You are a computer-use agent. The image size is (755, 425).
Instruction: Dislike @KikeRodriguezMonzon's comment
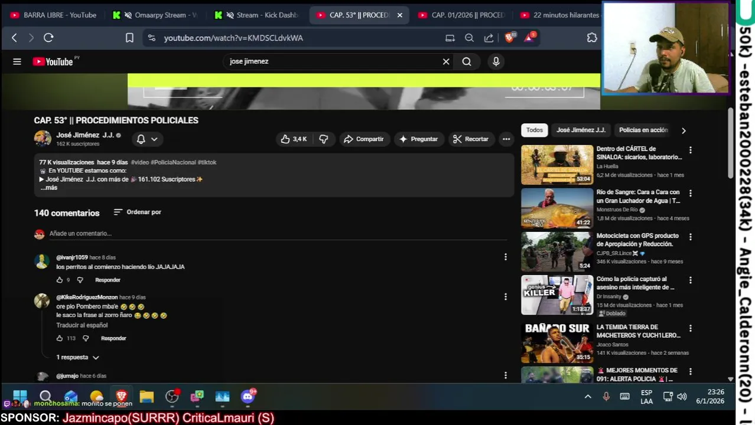[x=86, y=338]
